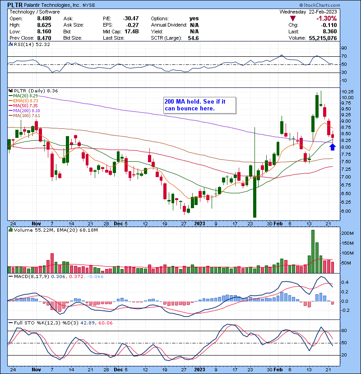Click the 10.25 price axis label

(347, 92)
